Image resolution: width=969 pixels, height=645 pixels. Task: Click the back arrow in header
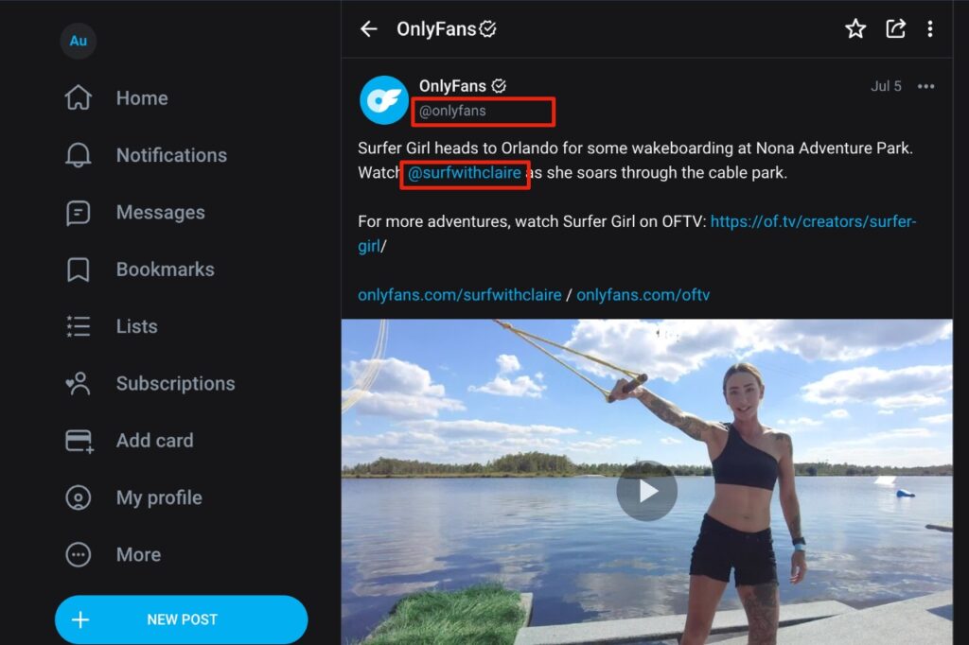(x=369, y=29)
